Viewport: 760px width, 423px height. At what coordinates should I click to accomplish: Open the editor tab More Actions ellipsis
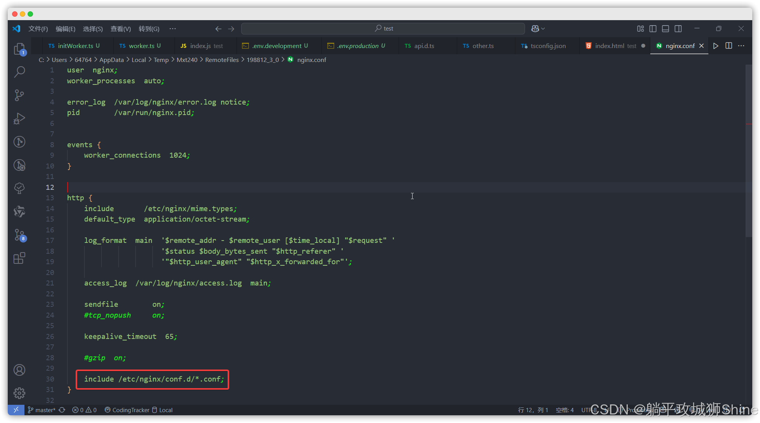coord(741,46)
